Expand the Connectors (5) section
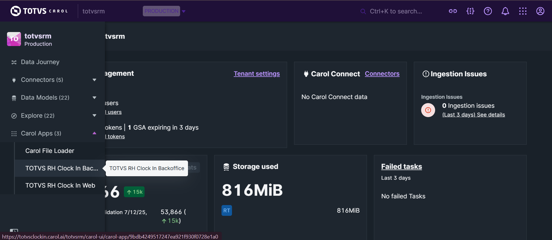The width and height of the screenshot is (552, 240). 94,80
